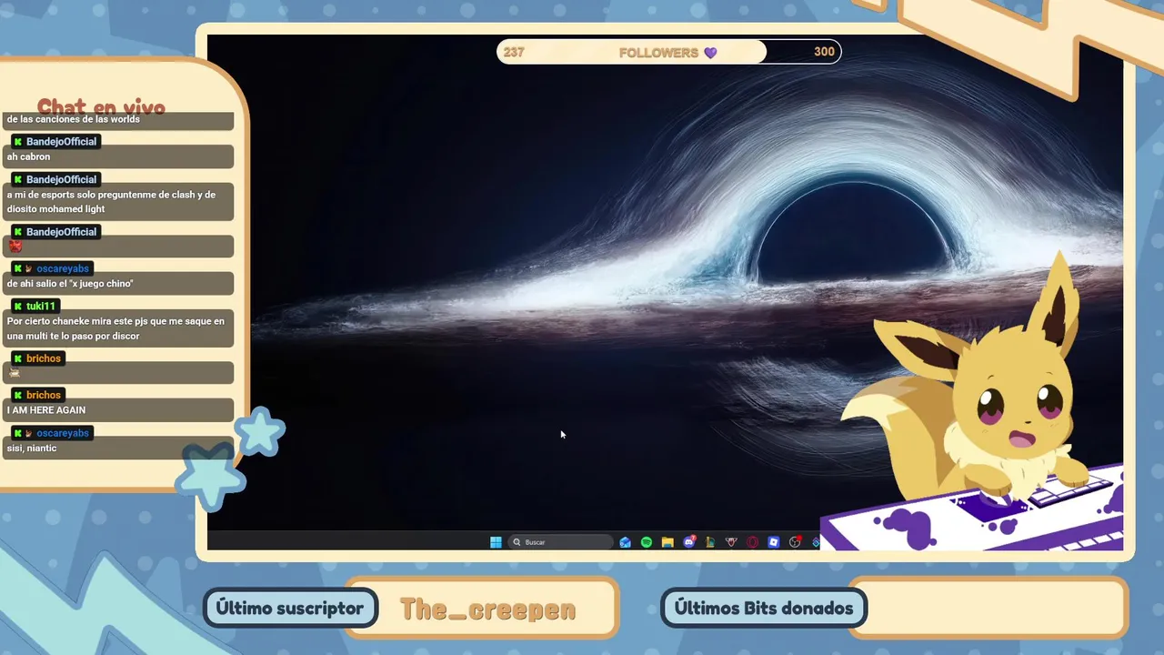This screenshot has width=1164, height=655.
Task: Click the followers goal progress bar
Action: [668, 52]
